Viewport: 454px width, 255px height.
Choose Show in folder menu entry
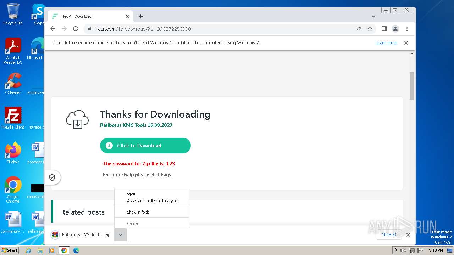152,212
